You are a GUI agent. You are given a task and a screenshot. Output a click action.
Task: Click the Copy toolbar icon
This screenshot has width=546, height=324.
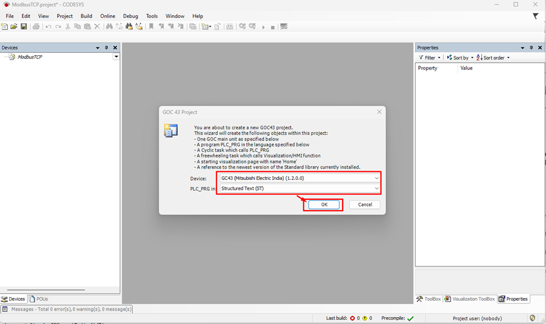click(78, 27)
